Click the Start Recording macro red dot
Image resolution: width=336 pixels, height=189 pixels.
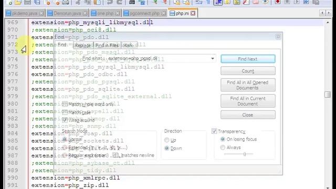(278, 2)
